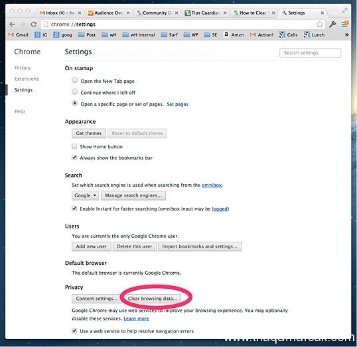Close the How to Clear tab
357x347 pixels.
(x=273, y=13)
